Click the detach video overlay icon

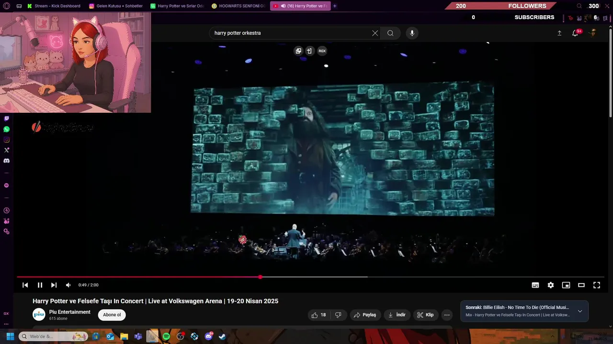coord(309,51)
